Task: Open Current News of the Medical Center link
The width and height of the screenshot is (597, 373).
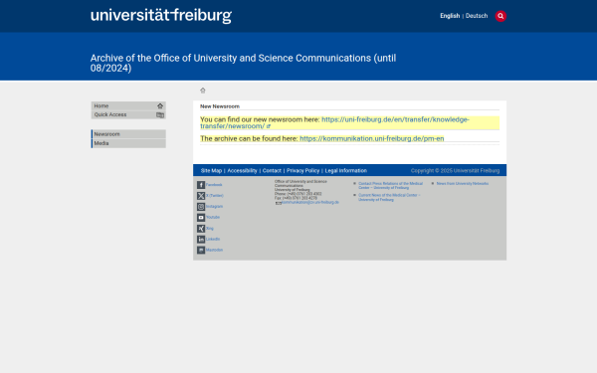Action: click(389, 197)
